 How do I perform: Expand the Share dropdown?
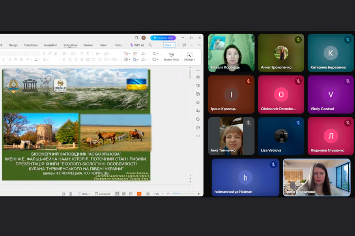[169, 45]
